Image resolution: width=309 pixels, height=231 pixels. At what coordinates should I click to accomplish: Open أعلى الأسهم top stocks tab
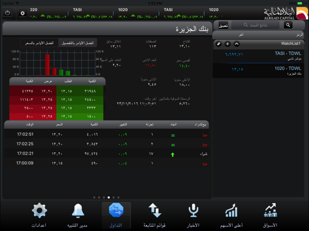tap(231, 215)
